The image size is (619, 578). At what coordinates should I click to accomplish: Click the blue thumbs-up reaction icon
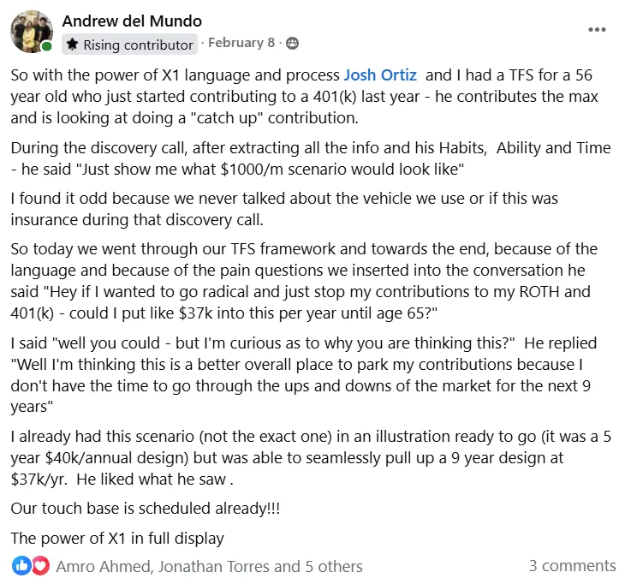[21, 566]
